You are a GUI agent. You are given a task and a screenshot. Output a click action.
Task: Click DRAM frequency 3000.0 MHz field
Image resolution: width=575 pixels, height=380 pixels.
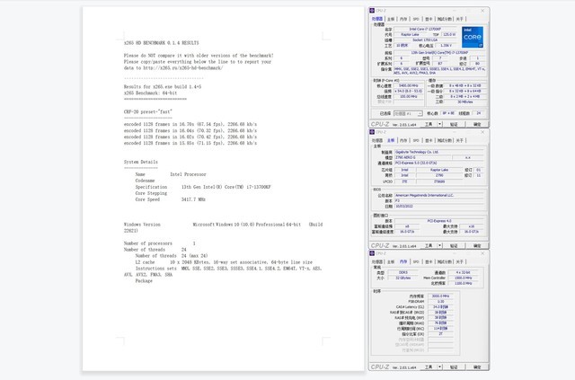pyautogui.click(x=440, y=296)
